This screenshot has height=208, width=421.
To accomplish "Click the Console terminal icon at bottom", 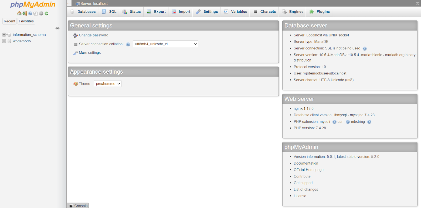I will click(x=71, y=206).
